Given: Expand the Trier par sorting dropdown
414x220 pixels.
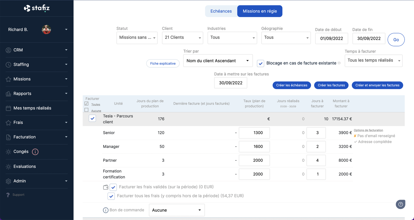Looking at the screenshot, I should 218,61.
